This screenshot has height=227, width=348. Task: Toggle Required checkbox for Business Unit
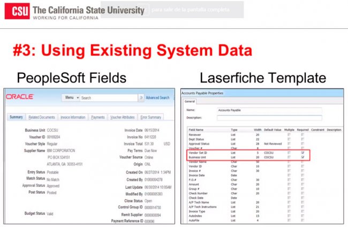pos(304,157)
